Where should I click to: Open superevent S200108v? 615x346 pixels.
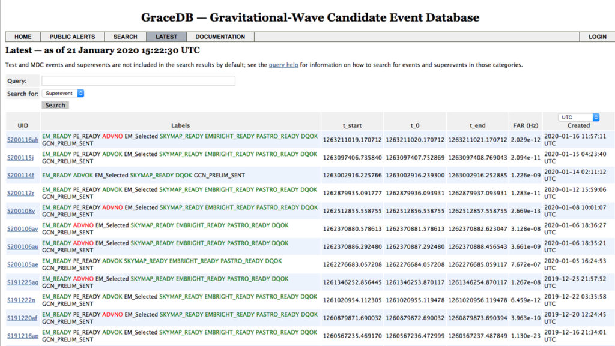21,211
